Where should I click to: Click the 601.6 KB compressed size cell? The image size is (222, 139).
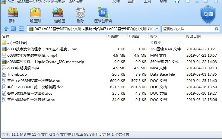[139, 87]
